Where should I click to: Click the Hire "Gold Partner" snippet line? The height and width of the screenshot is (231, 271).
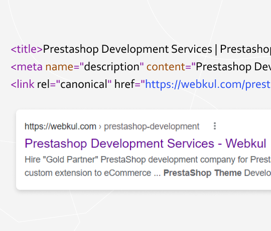(x=148, y=159)
